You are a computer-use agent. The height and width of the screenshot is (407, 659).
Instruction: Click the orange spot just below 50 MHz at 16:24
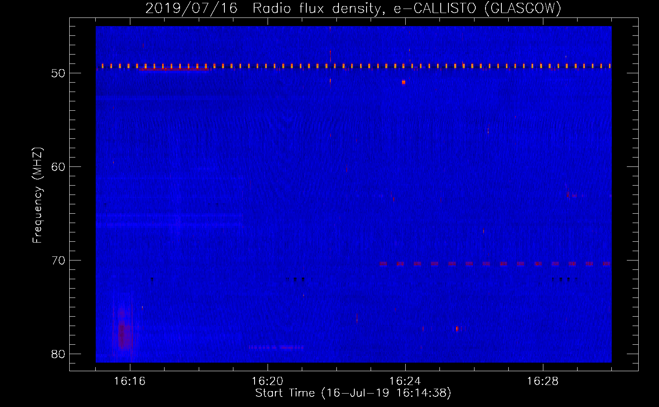click(404, 82)
